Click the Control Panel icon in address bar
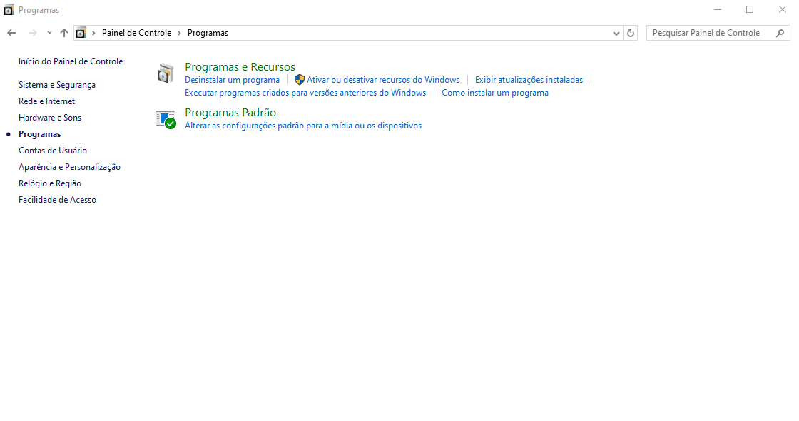This screenshot has width=799, height=421. (81, 33)
